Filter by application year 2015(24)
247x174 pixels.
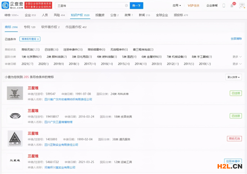pyautogui.click(x=123, y=64)
